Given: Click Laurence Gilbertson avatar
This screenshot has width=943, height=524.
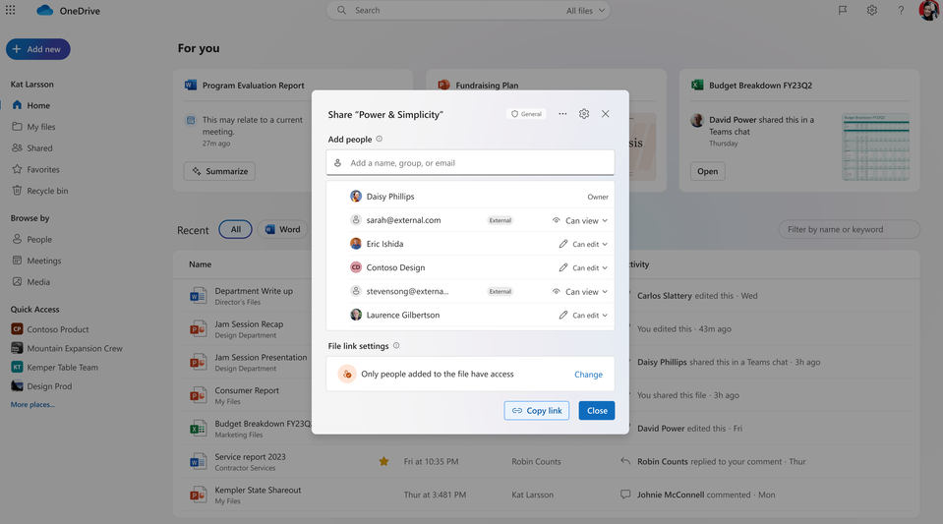Looking at the screenshot, I should tap(356, 315).
